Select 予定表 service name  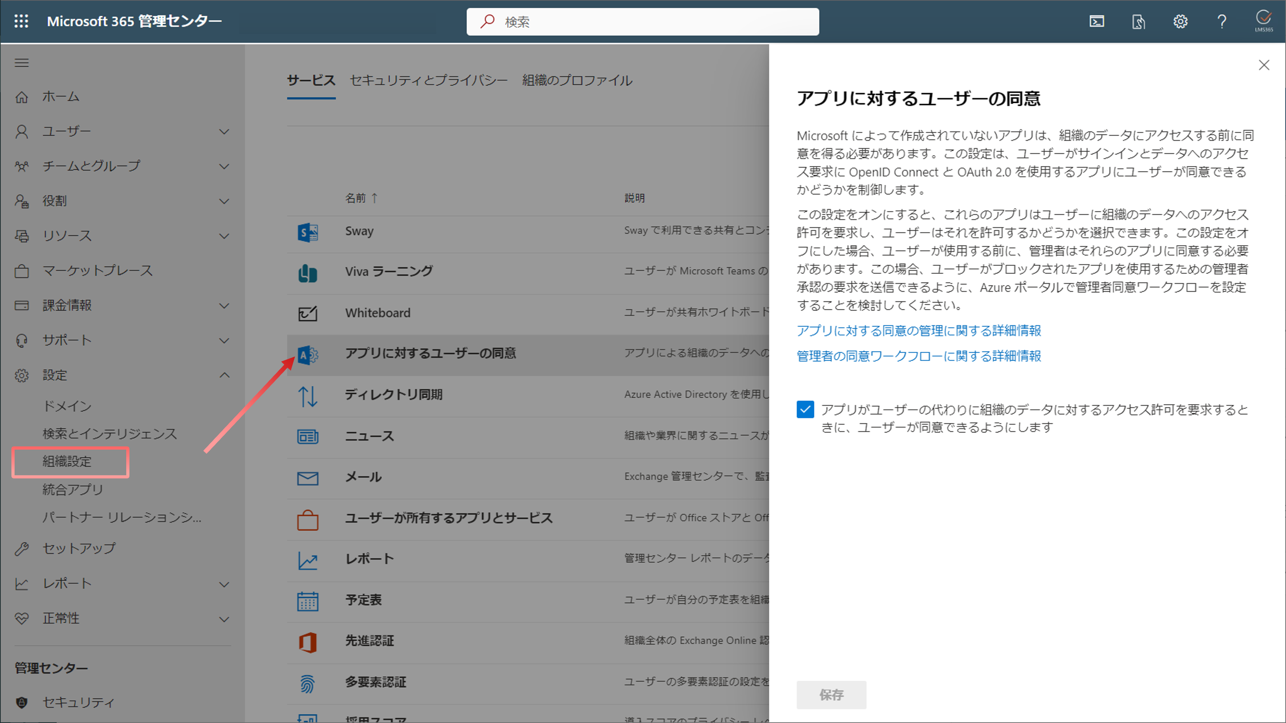coord(364,600)
